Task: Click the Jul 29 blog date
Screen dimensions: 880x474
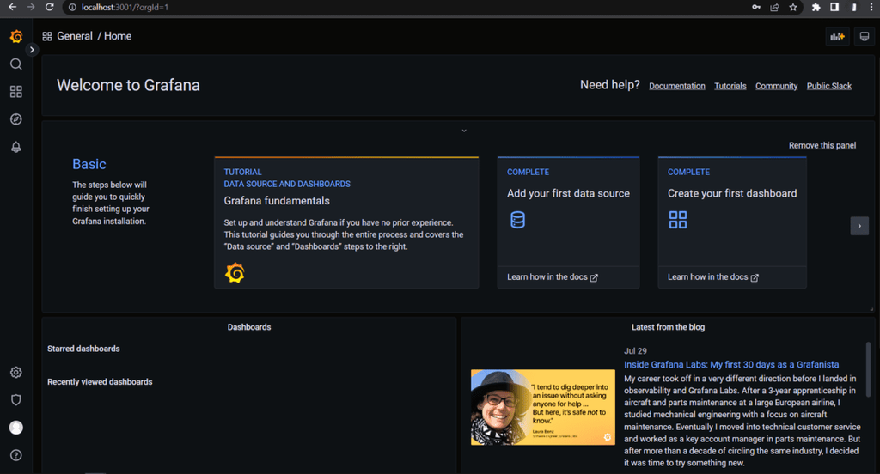Action: tap(635, 351)
